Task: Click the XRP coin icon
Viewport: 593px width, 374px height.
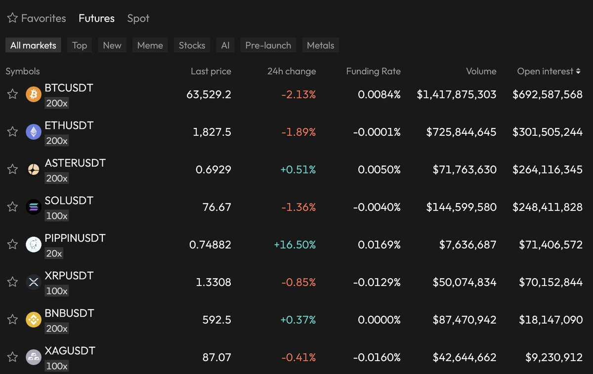Action: point(34,282)
